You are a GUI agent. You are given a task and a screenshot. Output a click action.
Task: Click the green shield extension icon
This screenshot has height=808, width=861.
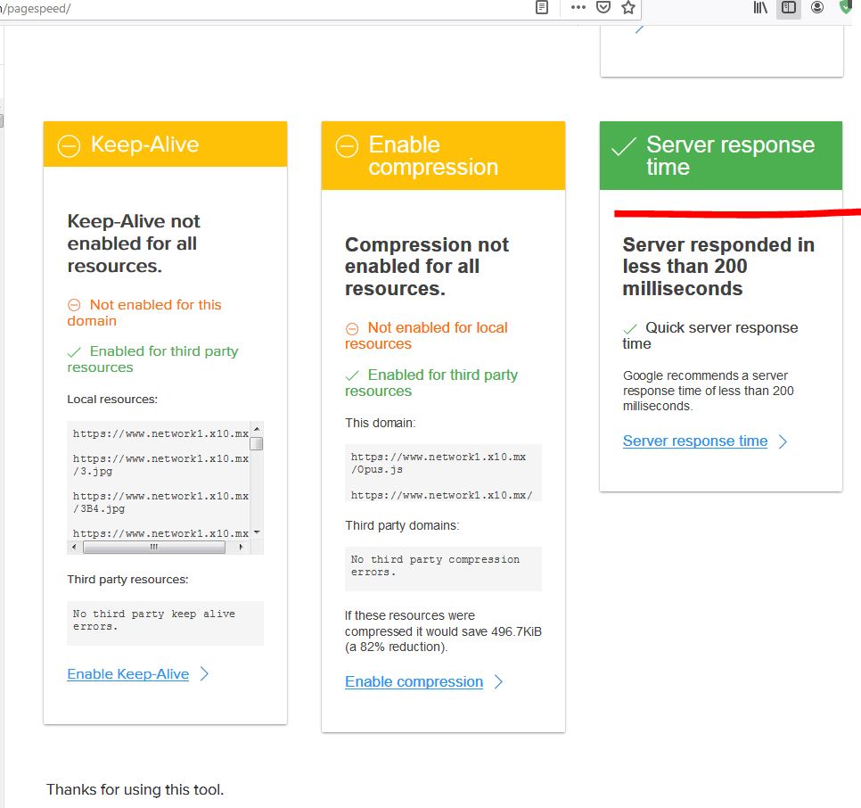pos(847,8)
